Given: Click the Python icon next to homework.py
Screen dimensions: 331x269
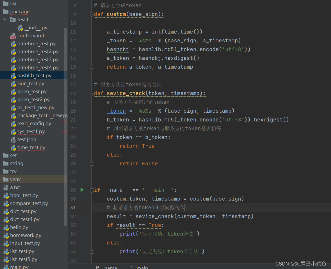Looking at the screenshot, I should [6, 235].
